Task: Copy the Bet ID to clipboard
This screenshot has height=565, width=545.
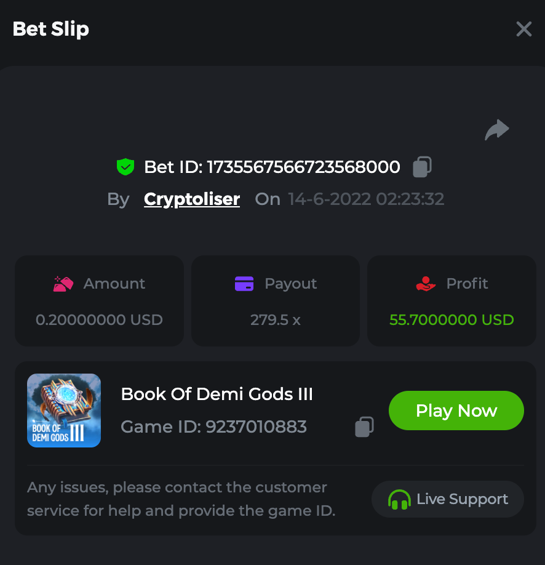Action: (x=422, y=167)
